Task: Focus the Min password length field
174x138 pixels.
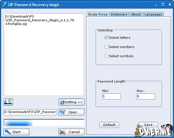Action: click(x=112, y=96)
